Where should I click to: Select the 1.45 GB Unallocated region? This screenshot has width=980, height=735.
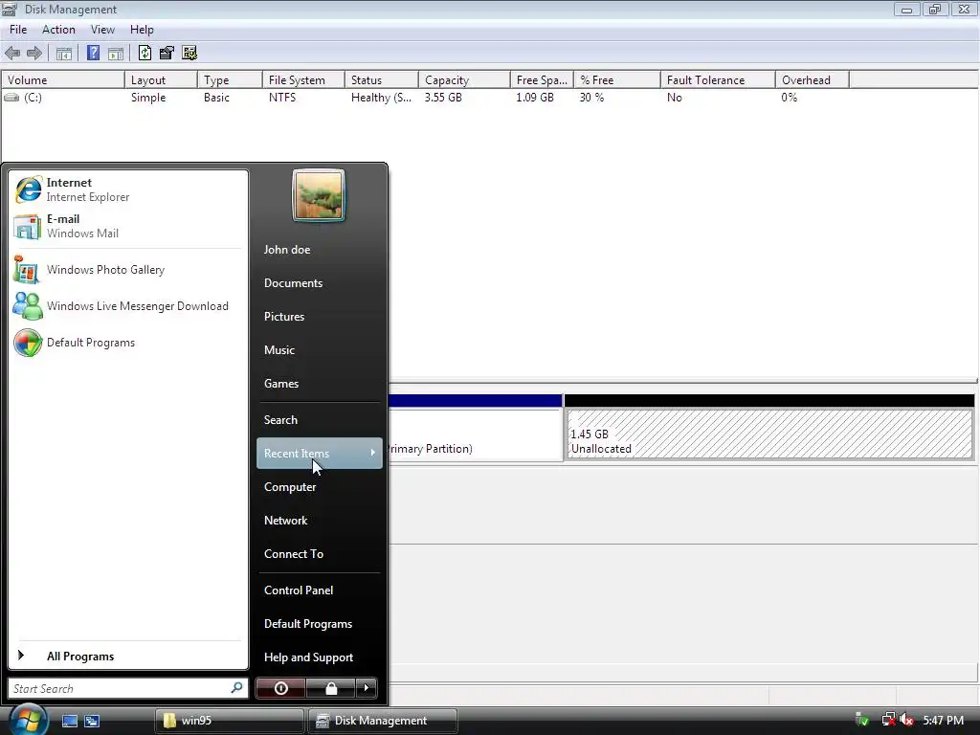pyautogui.click(x=768, y=434)
